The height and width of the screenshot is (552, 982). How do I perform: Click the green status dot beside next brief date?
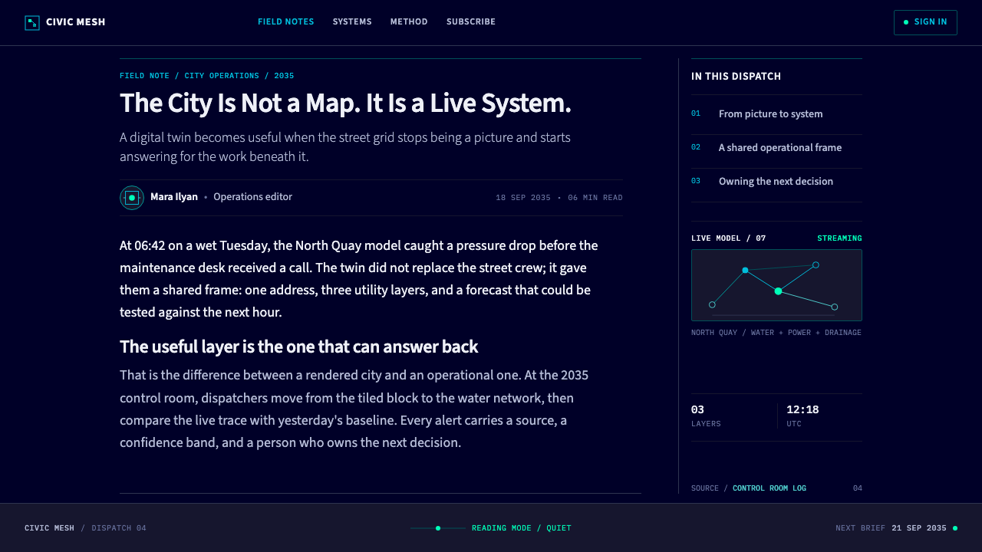pyautogui.click(x=955, y=528)
